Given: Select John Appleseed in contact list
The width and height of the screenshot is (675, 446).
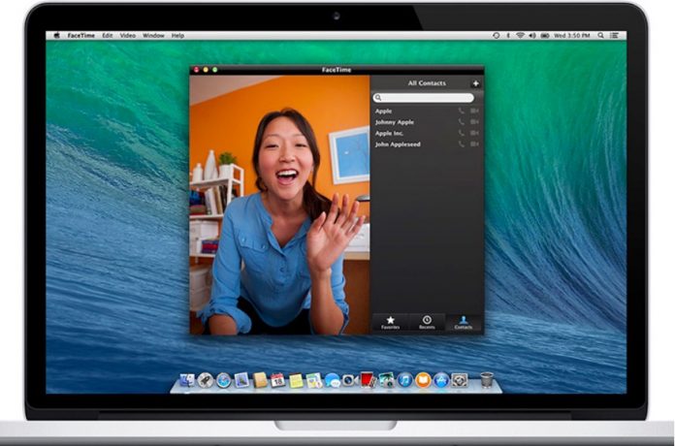Looking at the screenshot, I should point(427,144).
